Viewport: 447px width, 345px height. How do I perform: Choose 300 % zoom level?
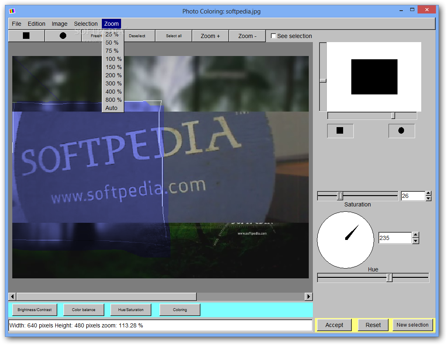(x=113, y=83)
